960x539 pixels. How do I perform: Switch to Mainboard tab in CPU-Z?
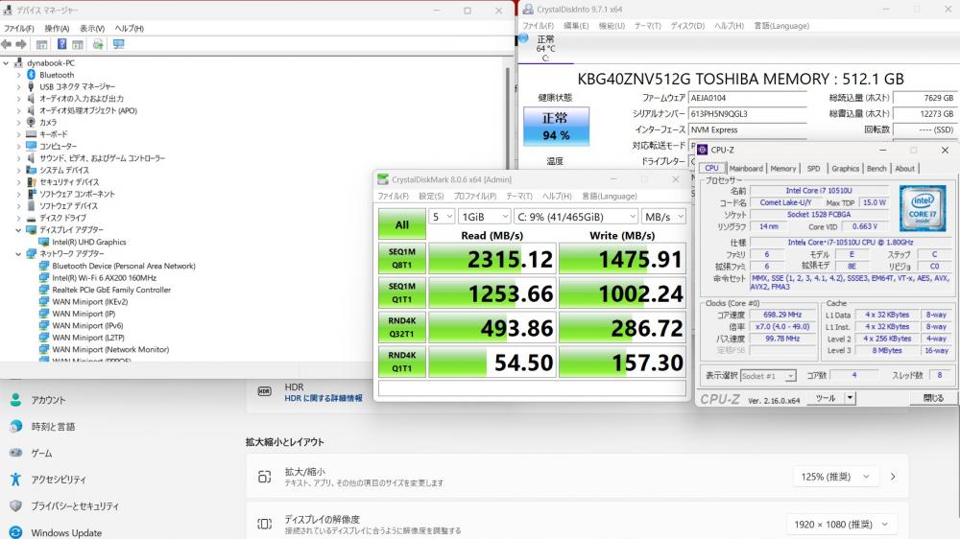746,168
